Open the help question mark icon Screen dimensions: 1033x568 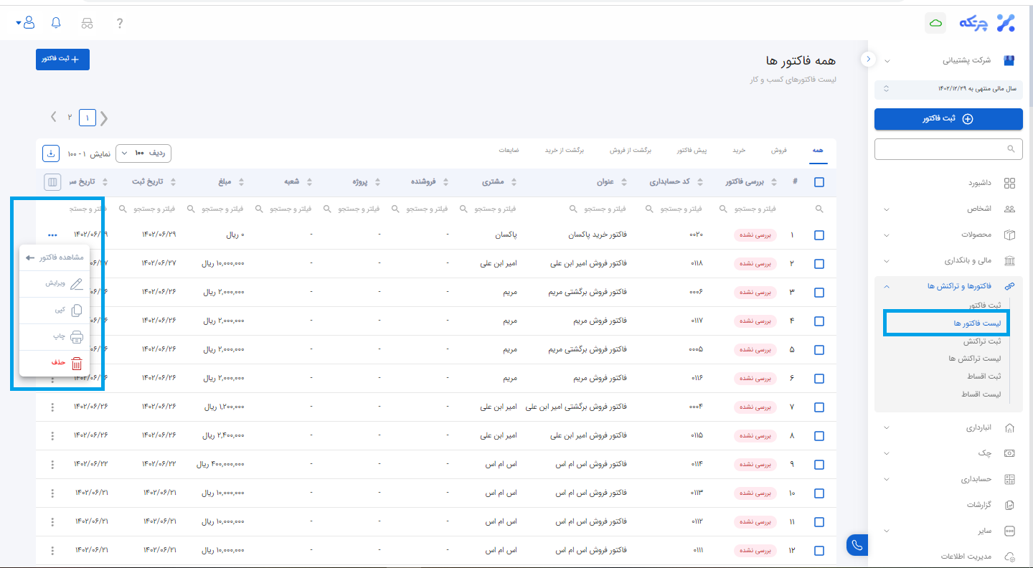point(119,23)
